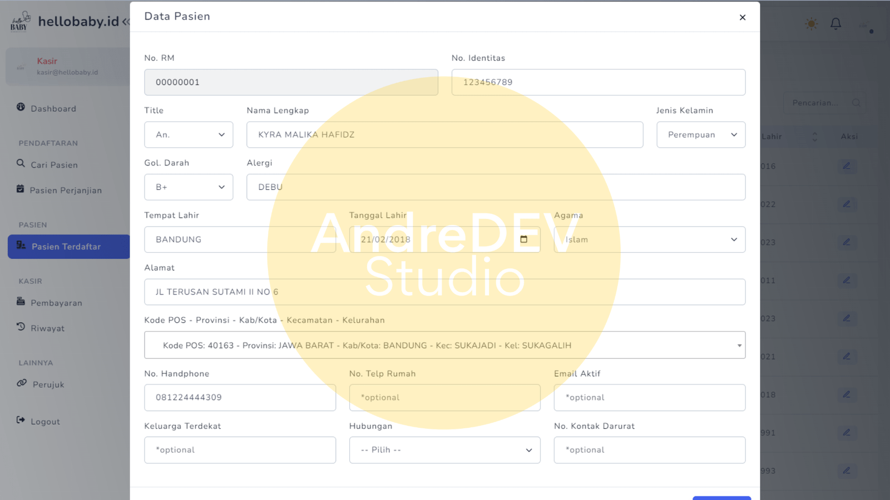Focus the No. Handphone field

click(240, 398)
